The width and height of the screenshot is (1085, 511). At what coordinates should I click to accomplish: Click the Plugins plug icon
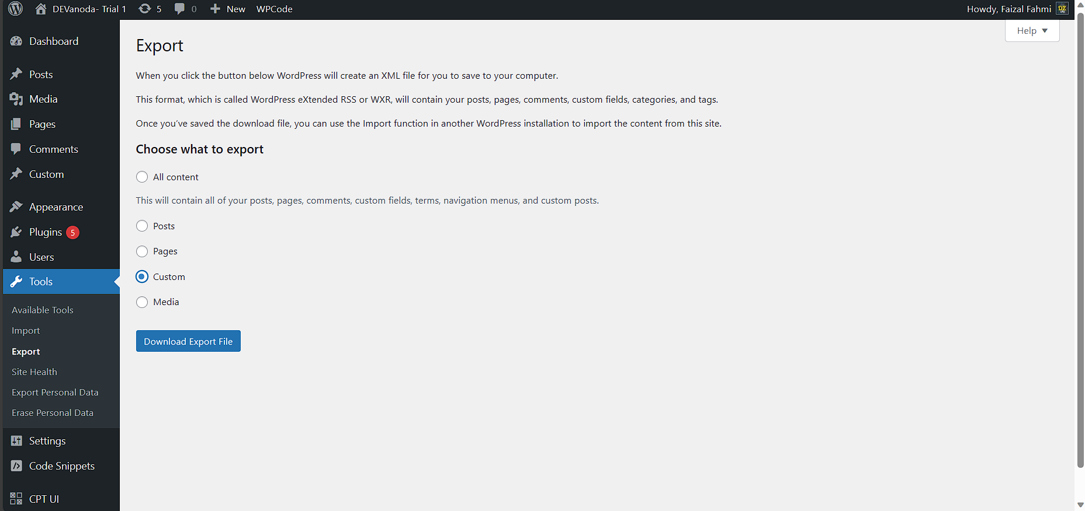click(16, 232)
